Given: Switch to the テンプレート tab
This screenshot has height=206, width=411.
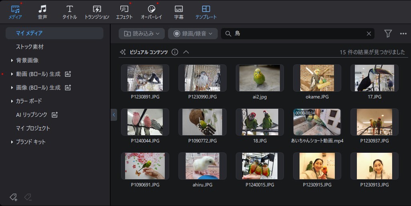Looking at the screenshot, I should click(206, 12).
